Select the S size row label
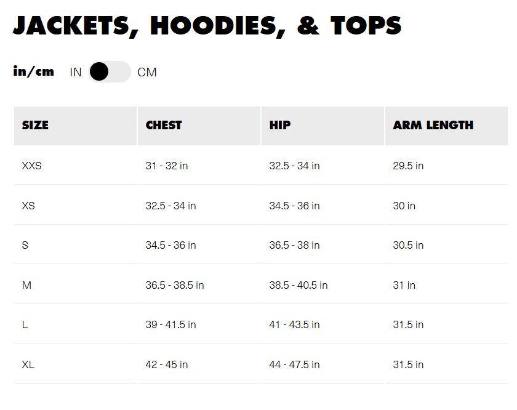The width and height of the screenshot is (517, 410). pos(25,245)
